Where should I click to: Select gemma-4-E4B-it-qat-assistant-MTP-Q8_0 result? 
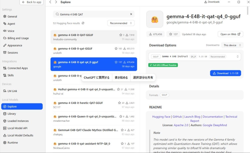click(x=94, y=146)
